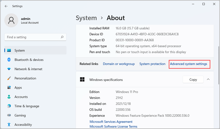Open Apps settings category
This screenshot has height=129, width=220.
(18, 87)
